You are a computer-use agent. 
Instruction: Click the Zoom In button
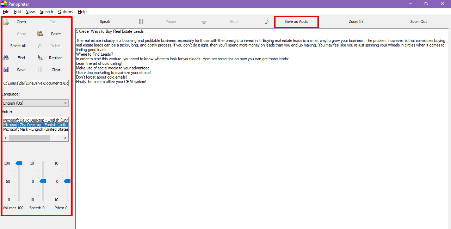[x=356, y=21]
